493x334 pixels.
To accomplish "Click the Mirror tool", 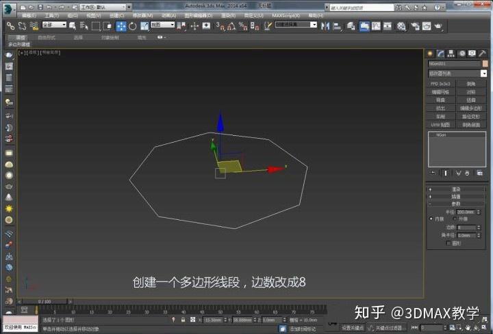I will 325,27.
